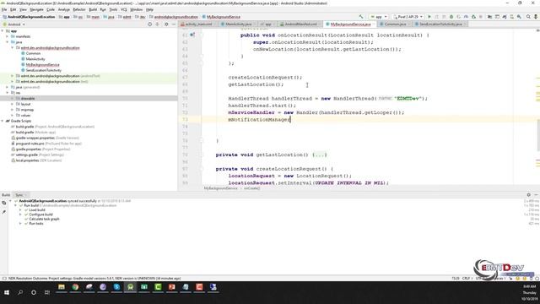Collapse the Gradle Scripts node
540x304 pixels.
coord(3,121)
